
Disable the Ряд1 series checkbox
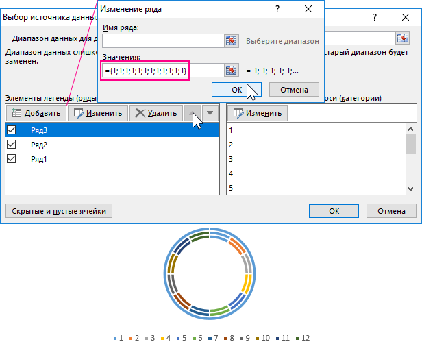pyautogui.click(x=11, y=159)
